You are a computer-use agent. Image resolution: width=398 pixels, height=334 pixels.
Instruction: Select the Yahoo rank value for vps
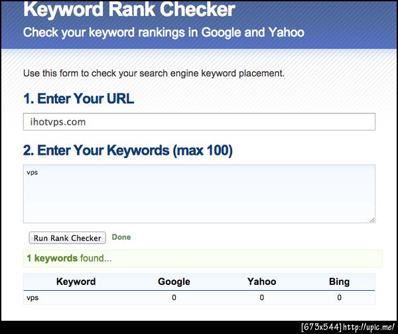pyautogui.click(x=261, y=297)
